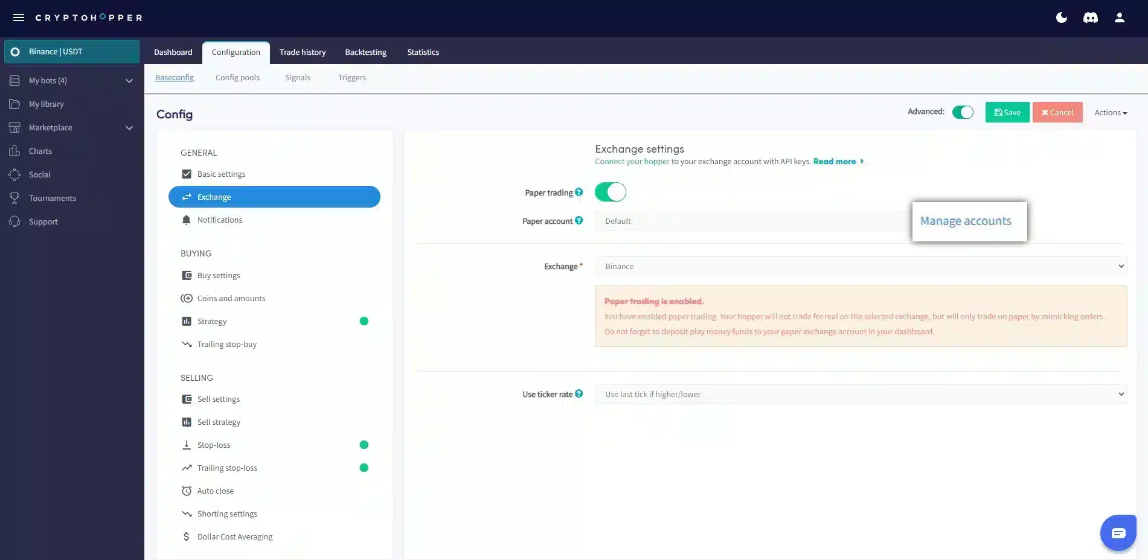Open the Exchange Binance dropdown
This screenshot has width=1148, height=560.
click(861, 266)
